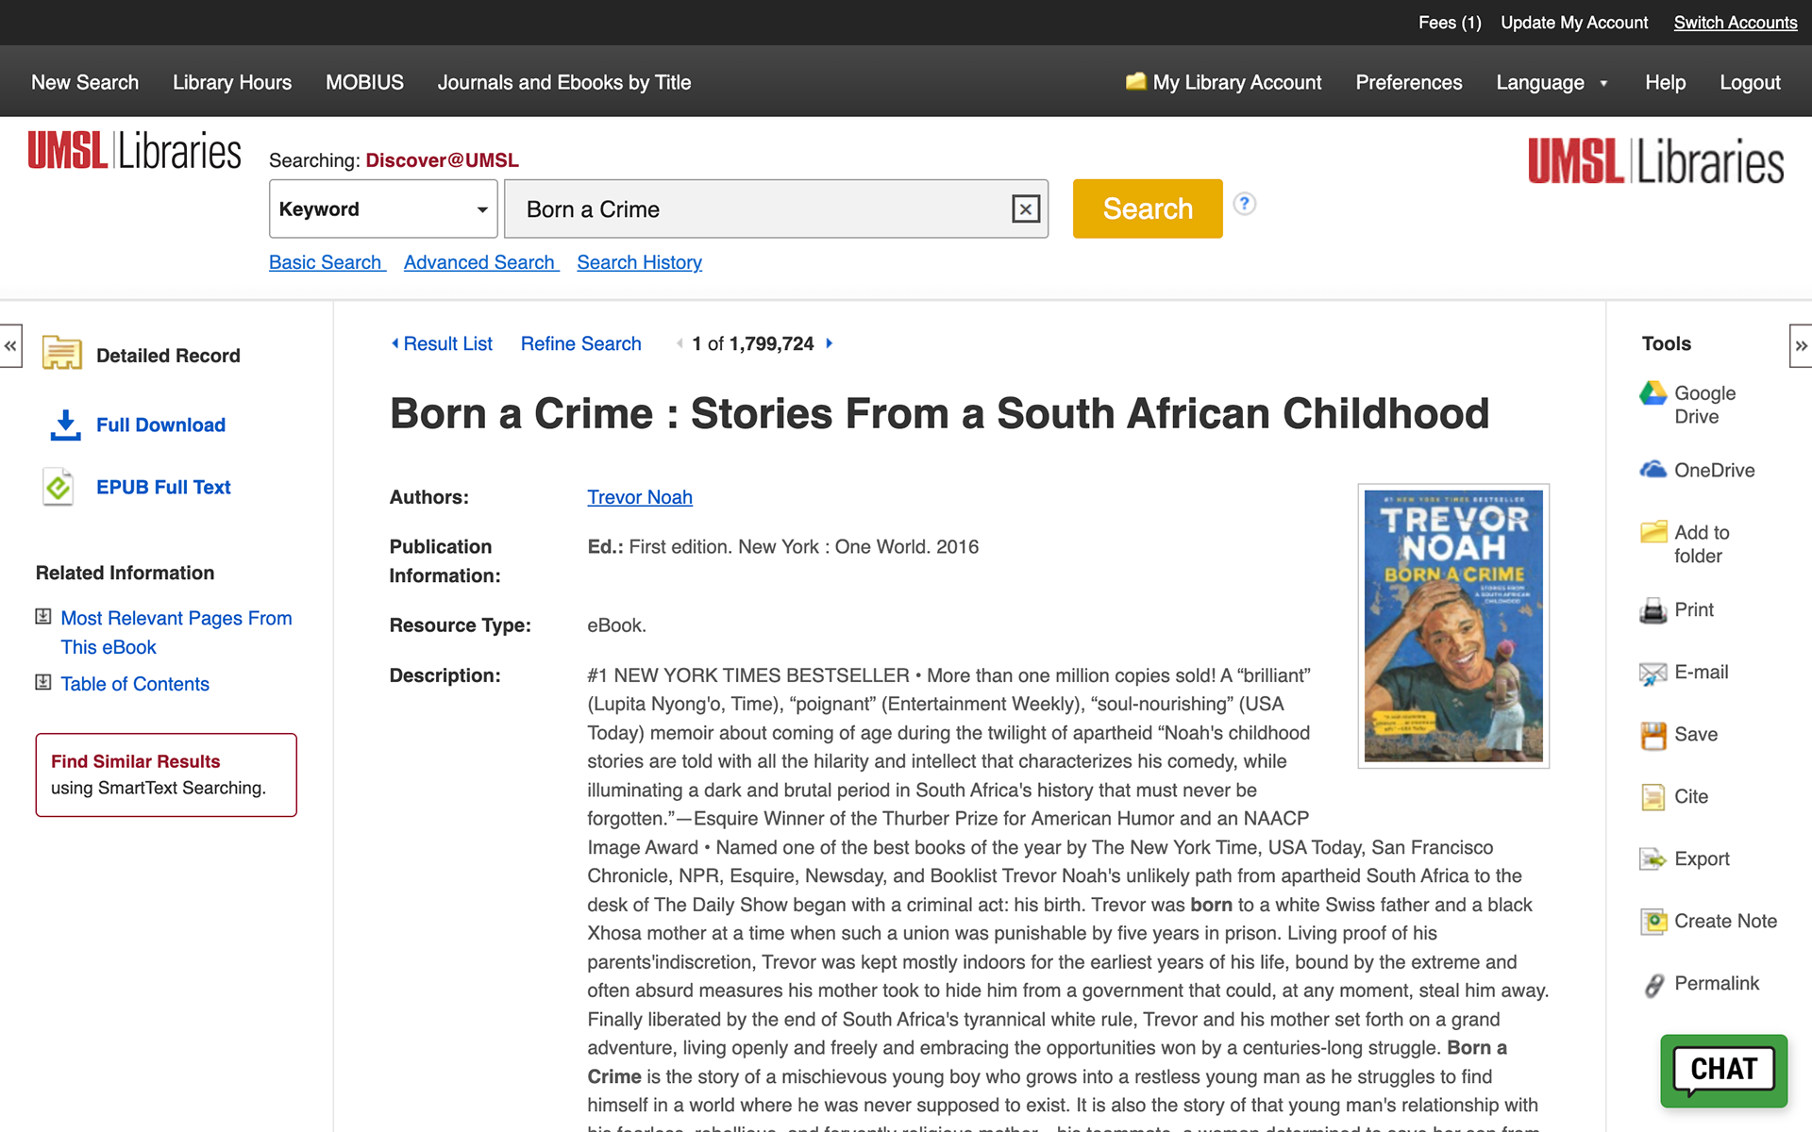Clear the search box with the X
The height and width of the screenshot is (1132, 1812).
coord(1025,209)
